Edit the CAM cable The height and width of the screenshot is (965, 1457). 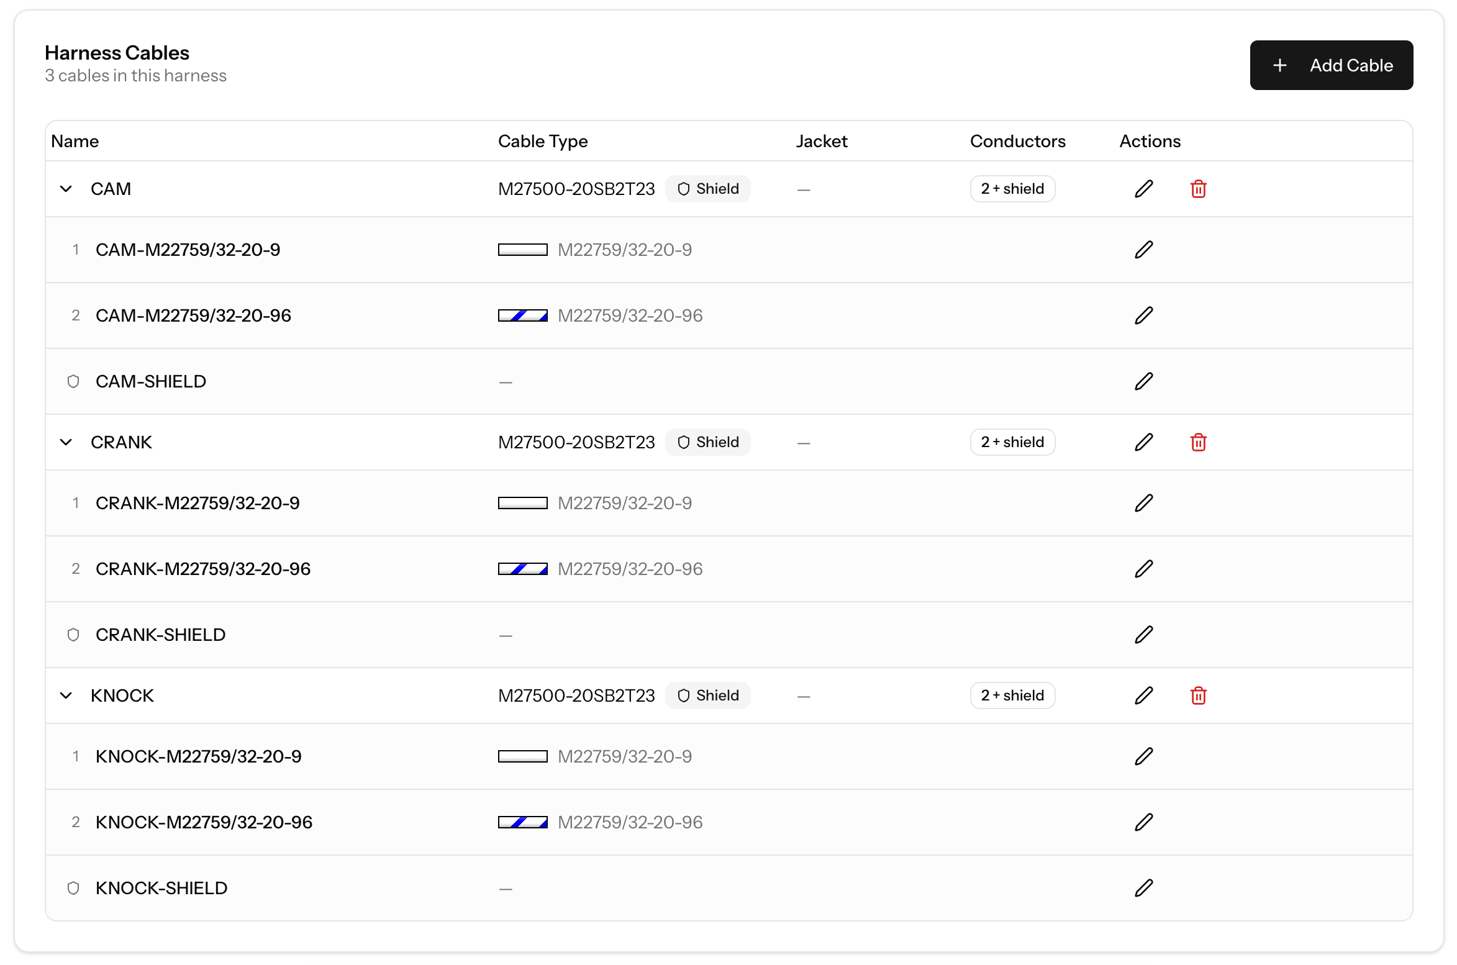(1144, 189)
